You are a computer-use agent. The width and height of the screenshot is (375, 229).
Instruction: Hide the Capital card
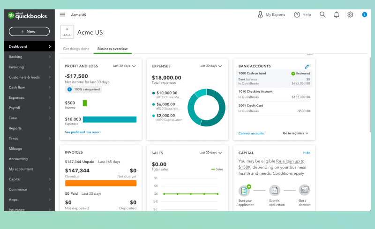[307, 153]
